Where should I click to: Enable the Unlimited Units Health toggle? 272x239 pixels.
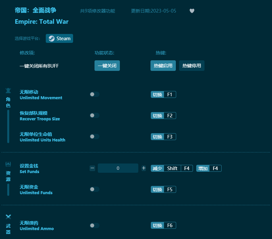95,136
